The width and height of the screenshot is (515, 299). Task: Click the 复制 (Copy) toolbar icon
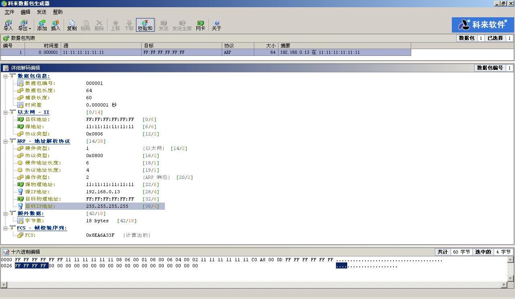[x=72, y=25]
